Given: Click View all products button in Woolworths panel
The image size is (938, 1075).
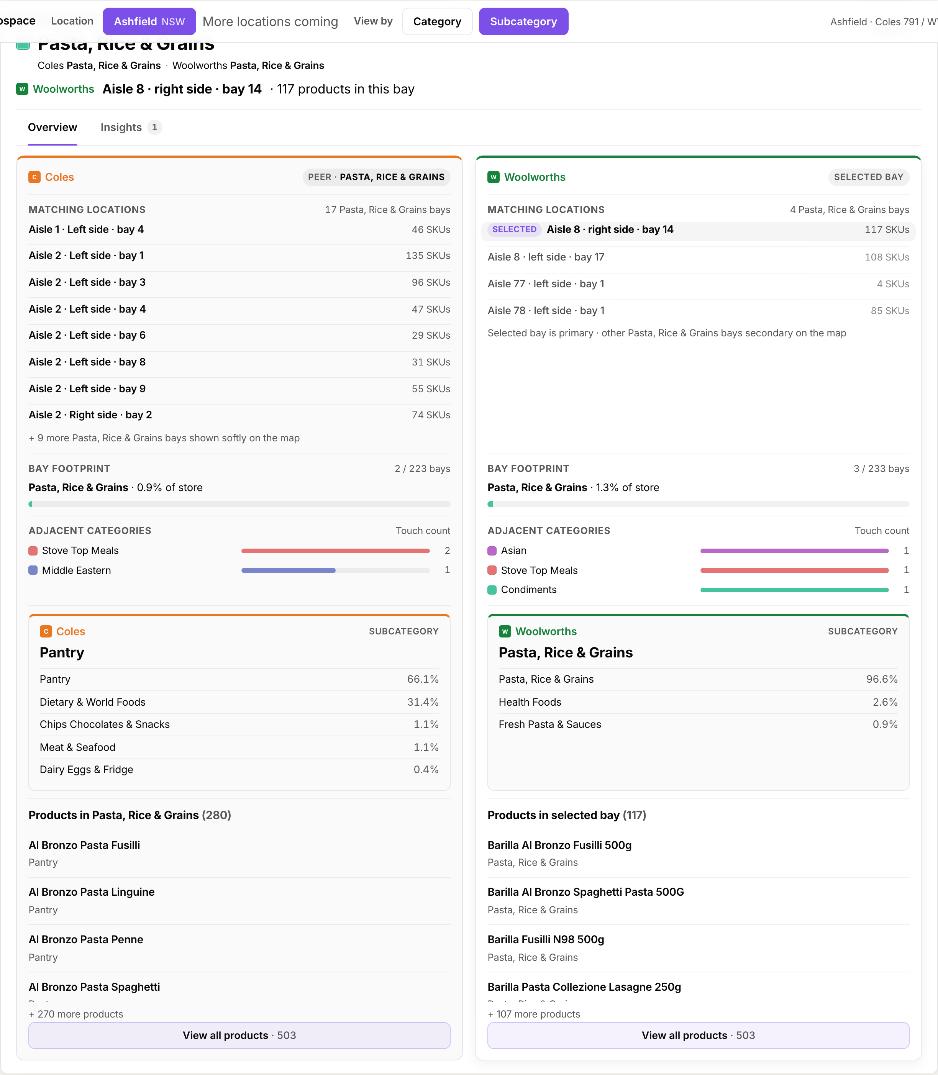Looking at the screenshot, I should coord(698,1035).
